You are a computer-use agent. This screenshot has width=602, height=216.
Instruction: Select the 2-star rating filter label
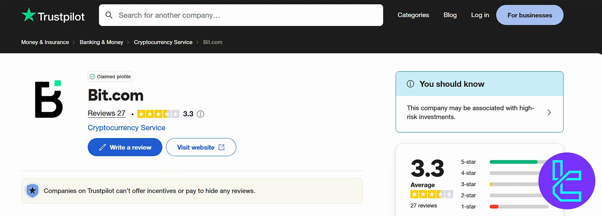pyautogui.click(x=468, y=195)
